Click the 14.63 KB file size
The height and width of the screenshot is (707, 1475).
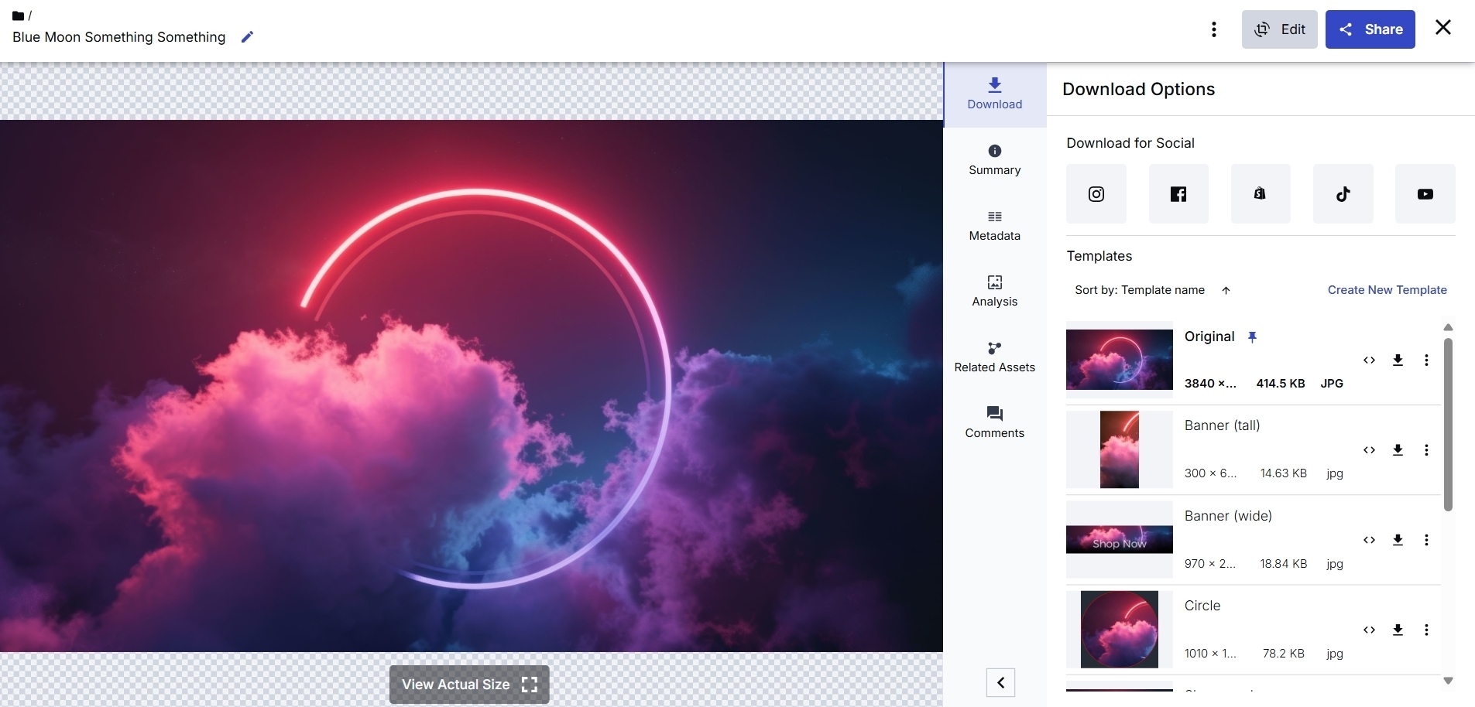tap(1284, 473)
